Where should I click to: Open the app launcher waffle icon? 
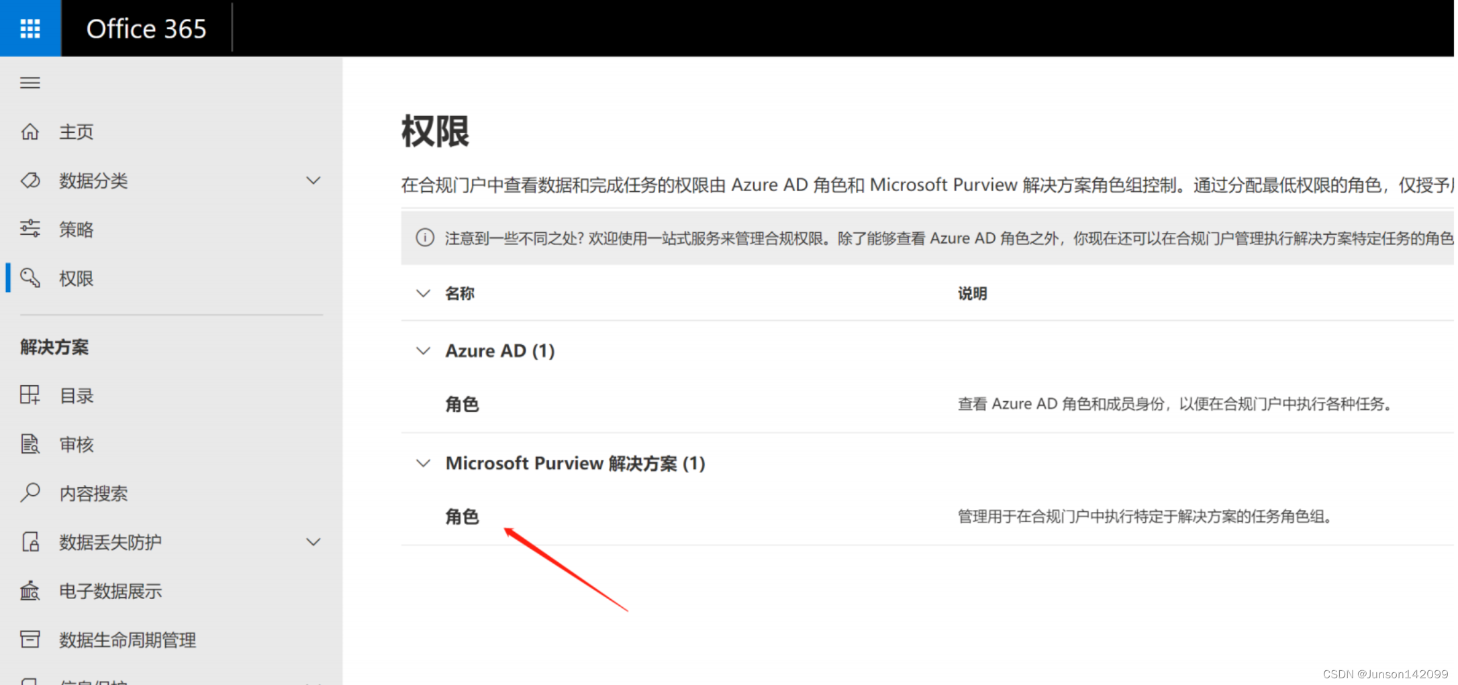(30, 28)
